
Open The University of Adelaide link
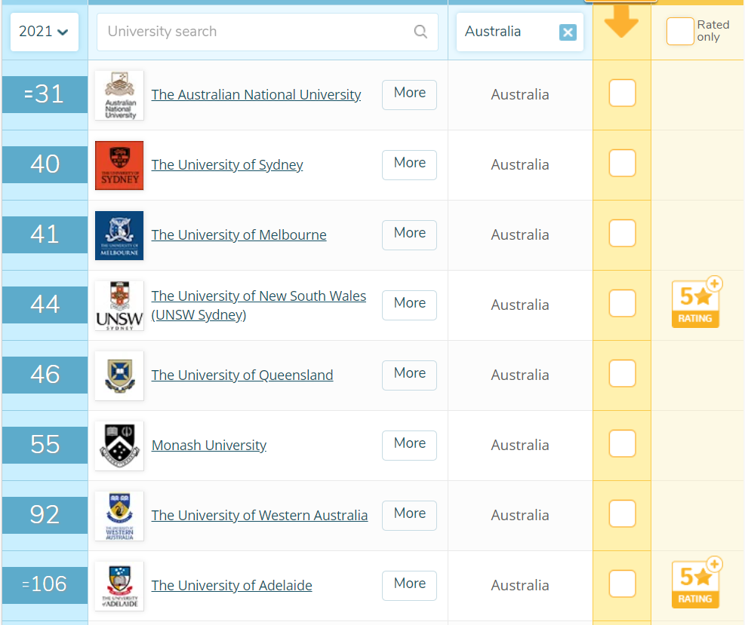231,586
